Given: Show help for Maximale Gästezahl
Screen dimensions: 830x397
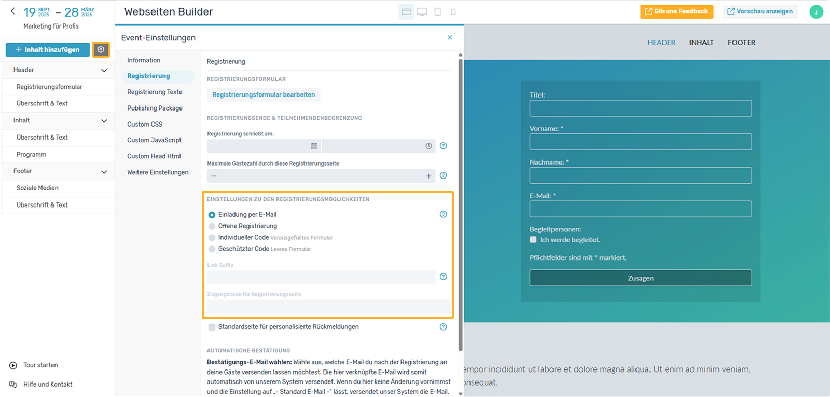Looking at the screenshot, I should pos(443,175).
